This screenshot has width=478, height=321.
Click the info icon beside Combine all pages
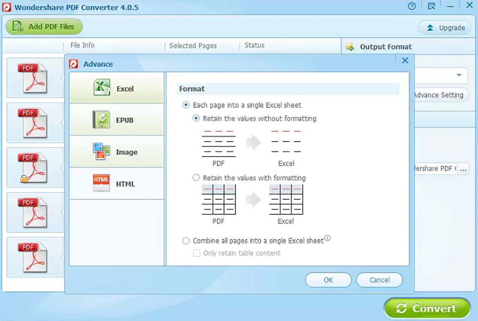tap(327, 238)
